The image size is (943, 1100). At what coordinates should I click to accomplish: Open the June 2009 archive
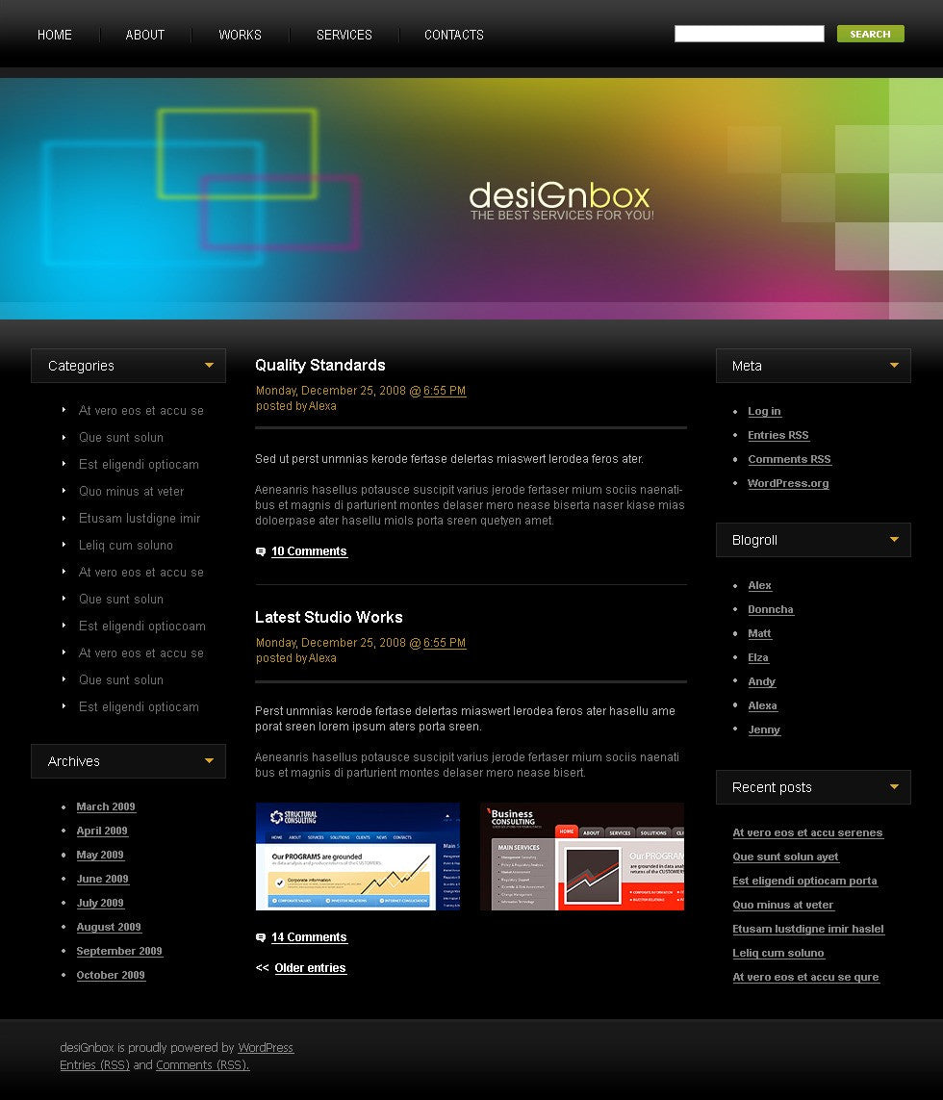pos(102,879)
